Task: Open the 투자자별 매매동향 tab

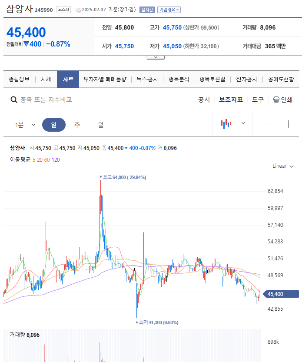Action: point(105,80)
